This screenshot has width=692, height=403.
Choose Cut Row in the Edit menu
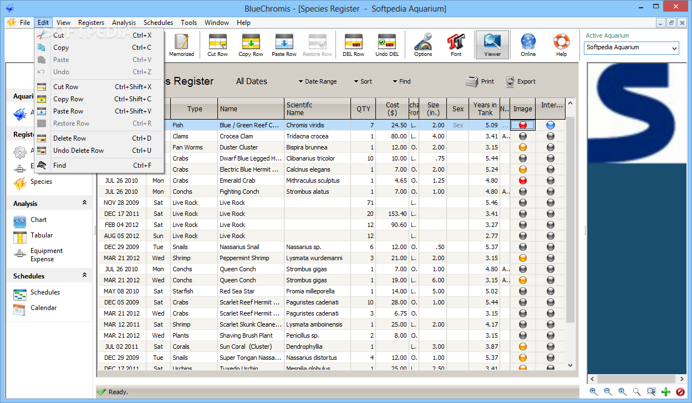99,87
